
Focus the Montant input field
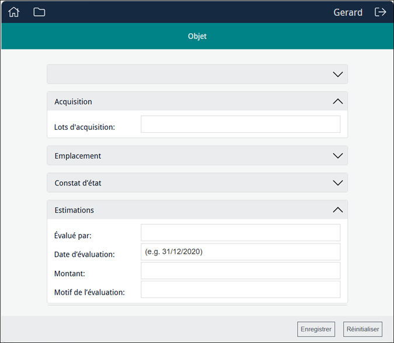[x=240, y=271]
